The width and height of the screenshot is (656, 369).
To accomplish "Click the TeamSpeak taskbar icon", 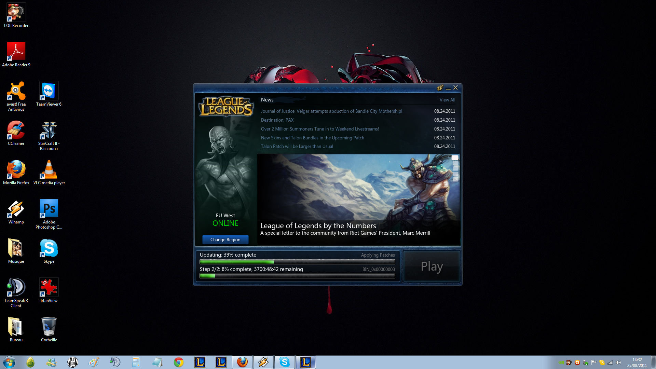I will tap(115, 362).
